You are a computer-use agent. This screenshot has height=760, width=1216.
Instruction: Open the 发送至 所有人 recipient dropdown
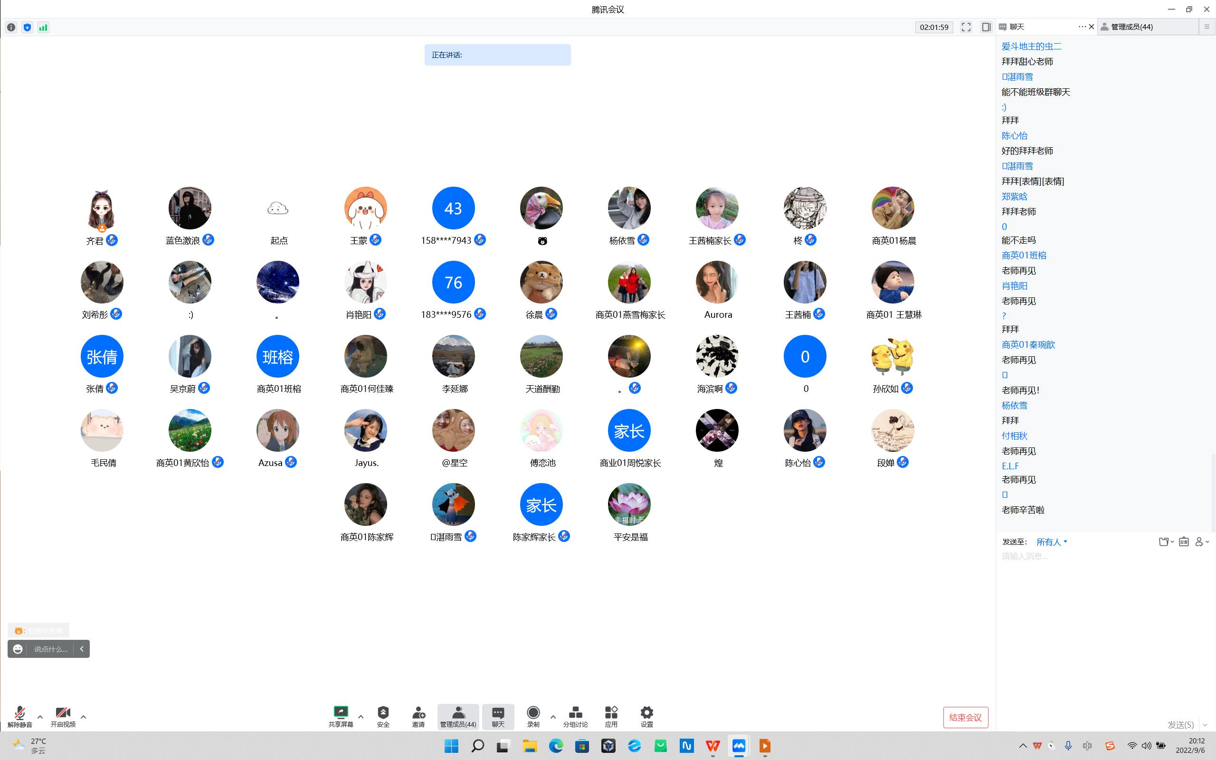[x=1051, y=542]
